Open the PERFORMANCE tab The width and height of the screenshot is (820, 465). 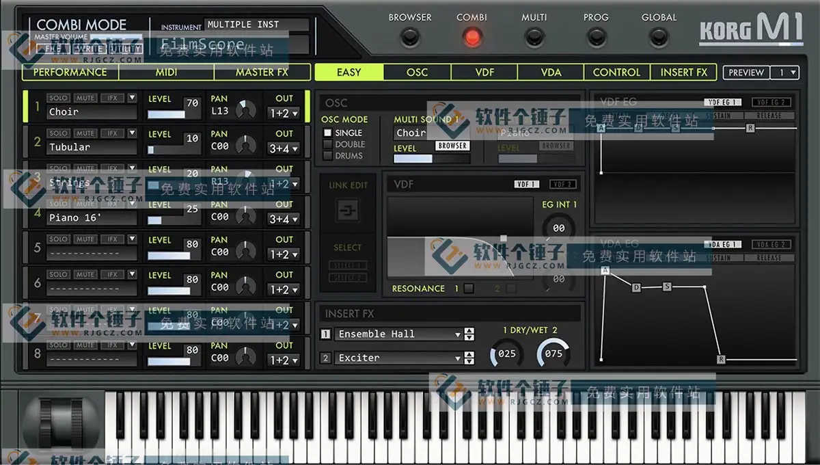pos(70,72)
